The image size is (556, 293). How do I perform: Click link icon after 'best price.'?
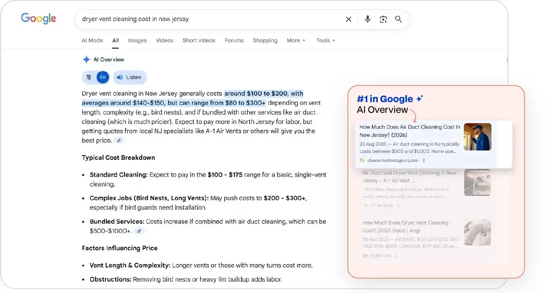(x=119, y=140)
